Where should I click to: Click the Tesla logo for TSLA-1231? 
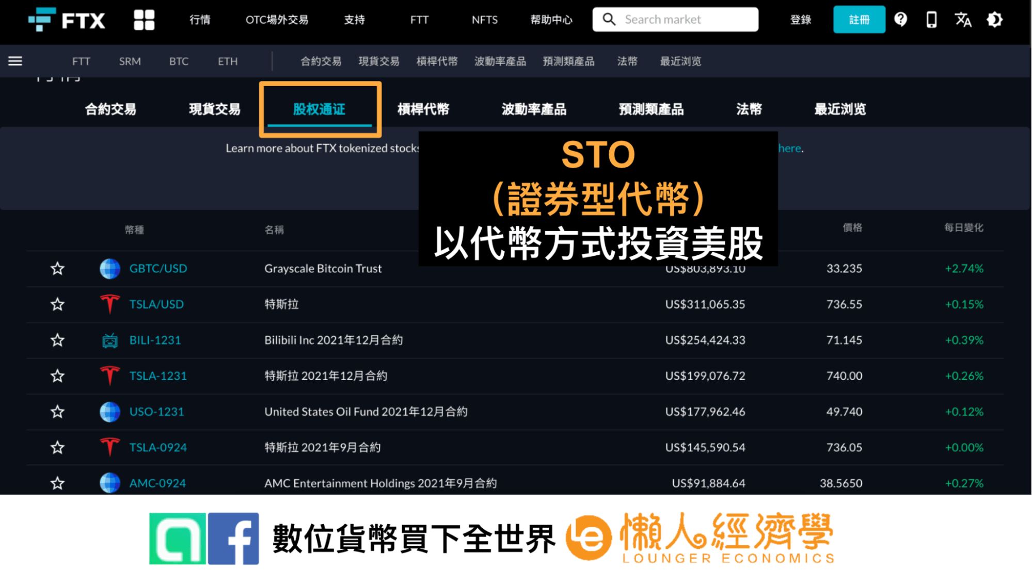tap(109, 376)
